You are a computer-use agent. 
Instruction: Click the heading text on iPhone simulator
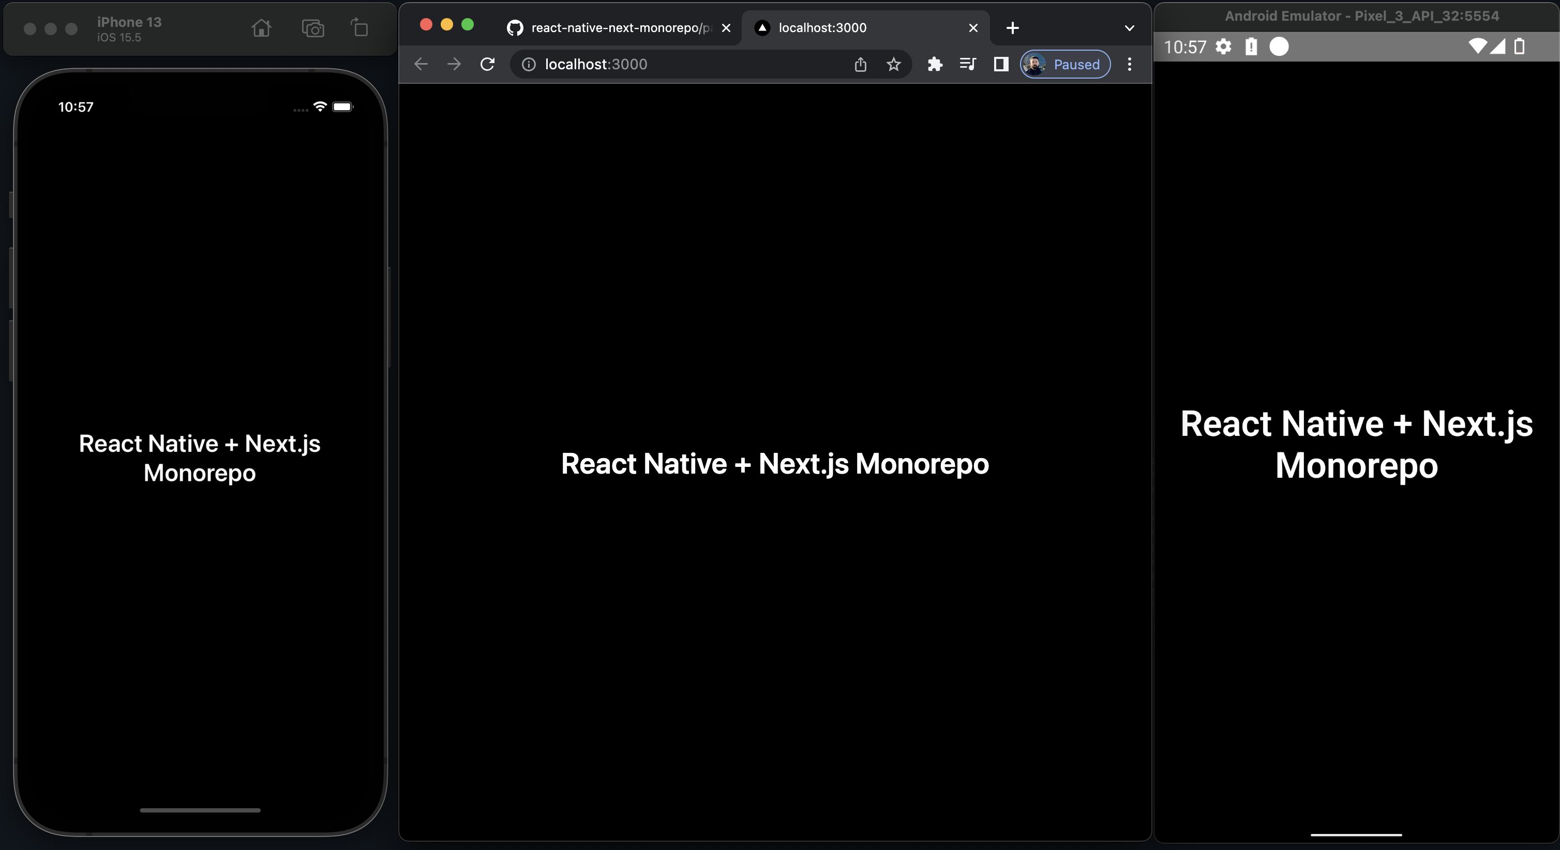point(200,458)
